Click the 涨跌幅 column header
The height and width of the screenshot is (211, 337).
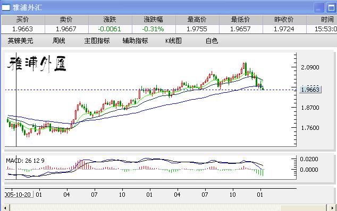[154, 20]
